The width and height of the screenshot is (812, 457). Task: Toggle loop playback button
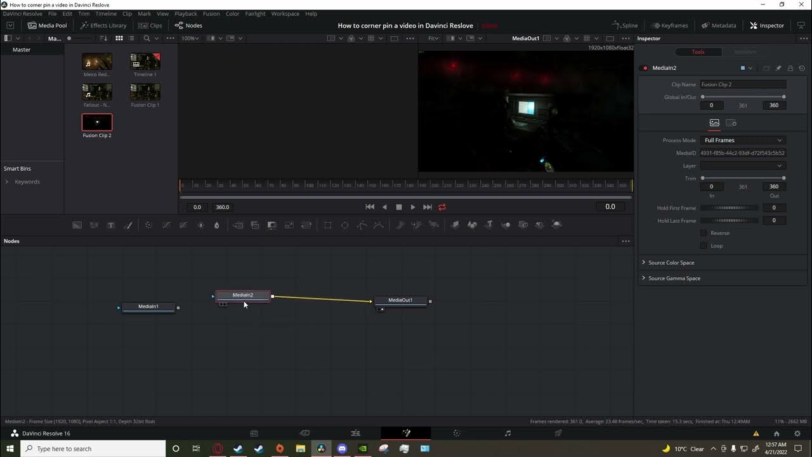[442, 207]
